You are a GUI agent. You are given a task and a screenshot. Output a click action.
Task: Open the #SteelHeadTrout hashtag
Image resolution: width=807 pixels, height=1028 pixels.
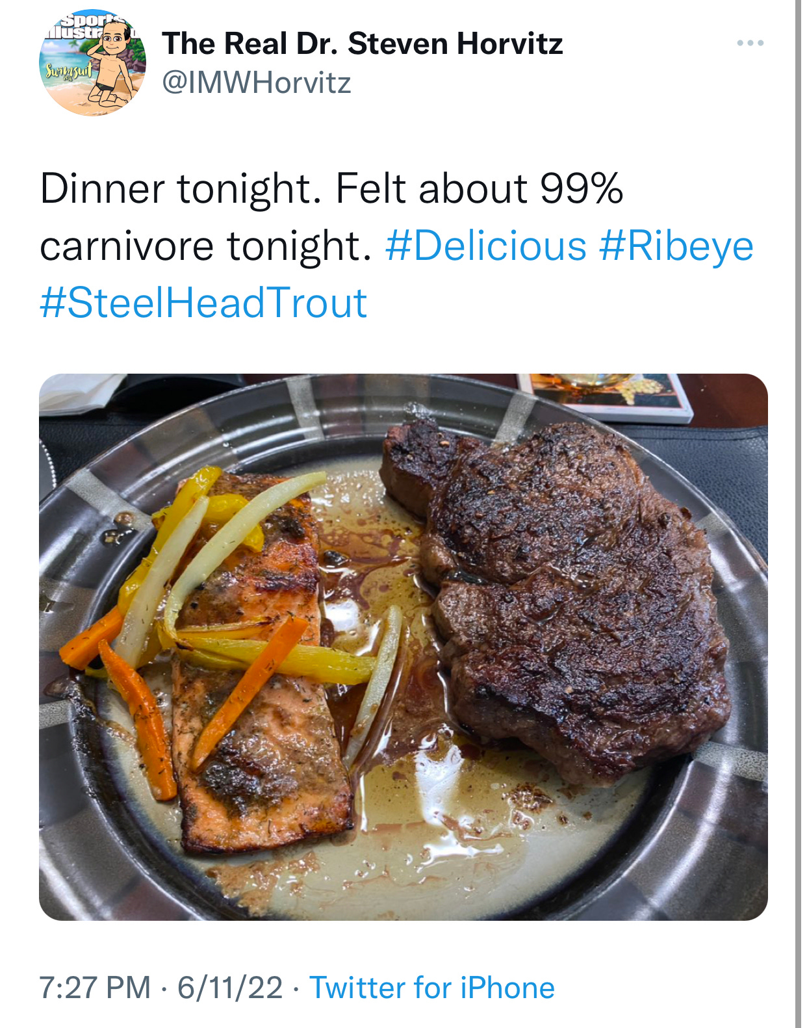(203, 303)
